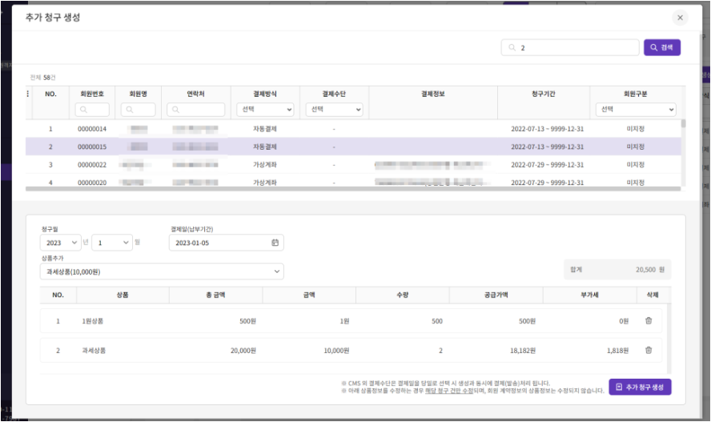Follow the 해당 청구 건만 수정 link
711x422 pixels.
[441, 390]
